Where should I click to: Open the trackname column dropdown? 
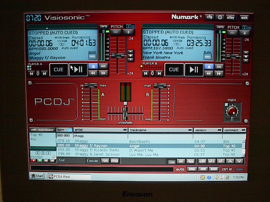coord(190,130)
